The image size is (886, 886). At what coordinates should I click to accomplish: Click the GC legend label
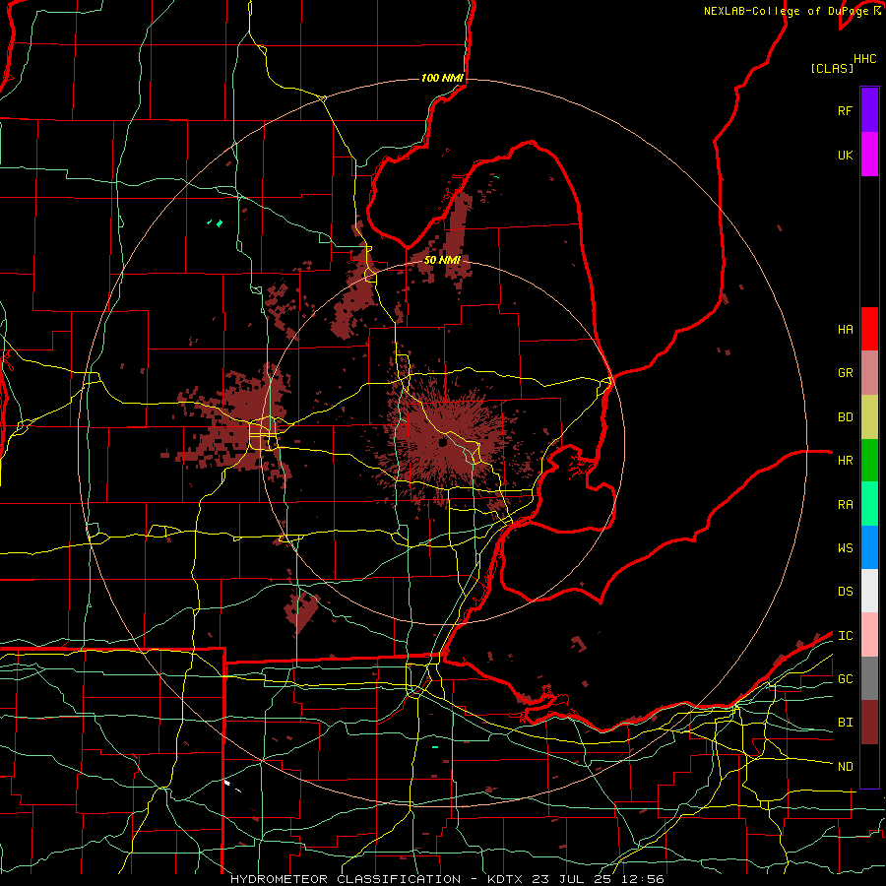[x=845, y=679]
